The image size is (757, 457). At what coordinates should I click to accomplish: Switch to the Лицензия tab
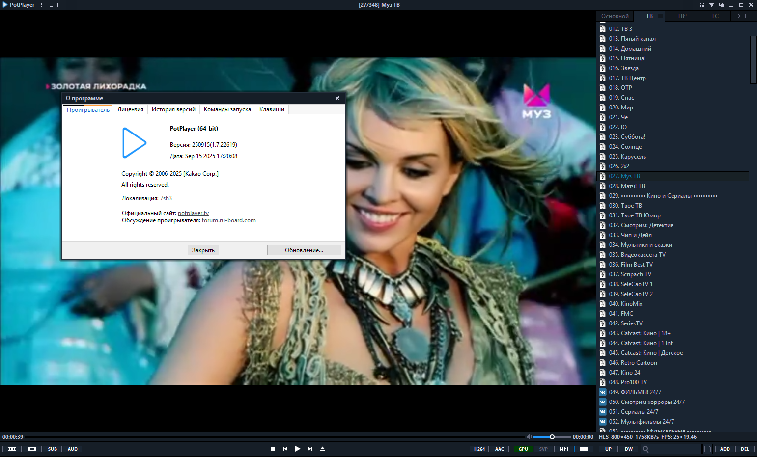tap(130, 109)
